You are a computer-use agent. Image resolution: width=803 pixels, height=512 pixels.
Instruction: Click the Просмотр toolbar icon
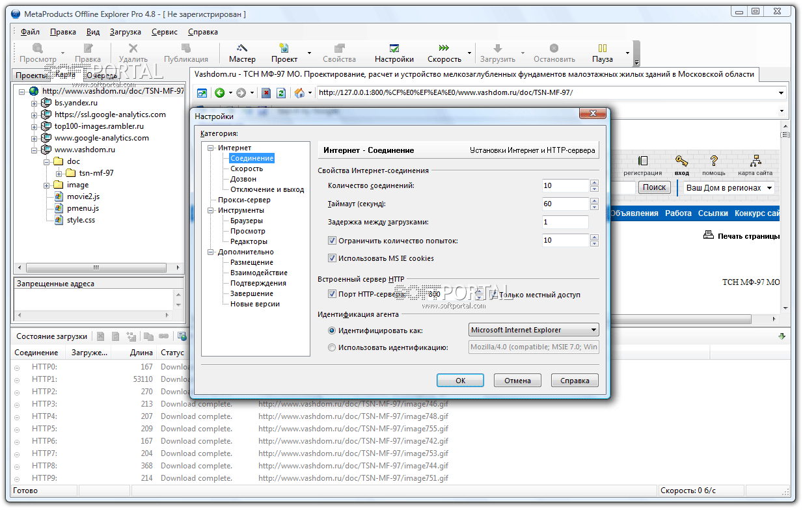(x=38, y=48)
